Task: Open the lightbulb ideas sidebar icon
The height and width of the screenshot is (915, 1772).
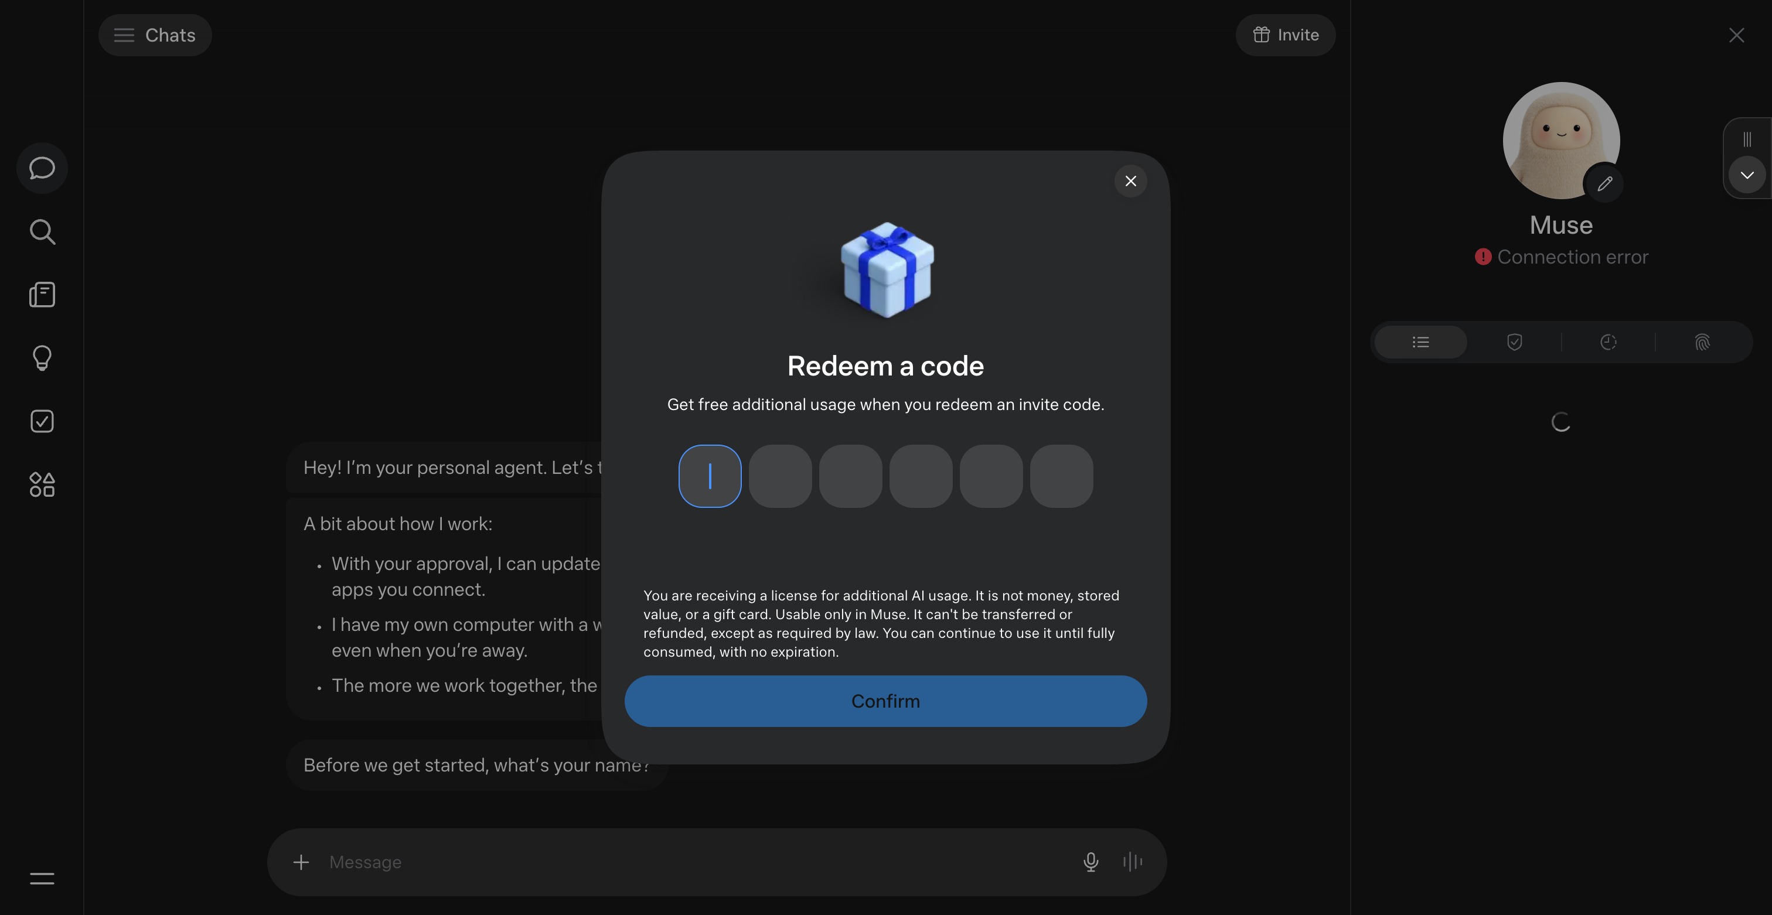Action: click(x=42, y=358)
